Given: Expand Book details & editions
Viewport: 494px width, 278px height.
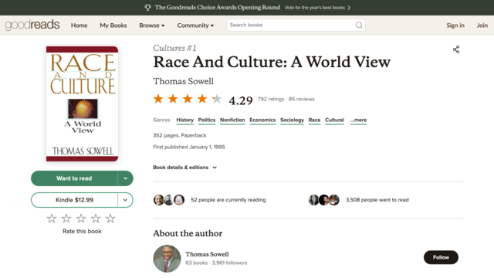Looking at the screenshot, I should tap(185, 168).
